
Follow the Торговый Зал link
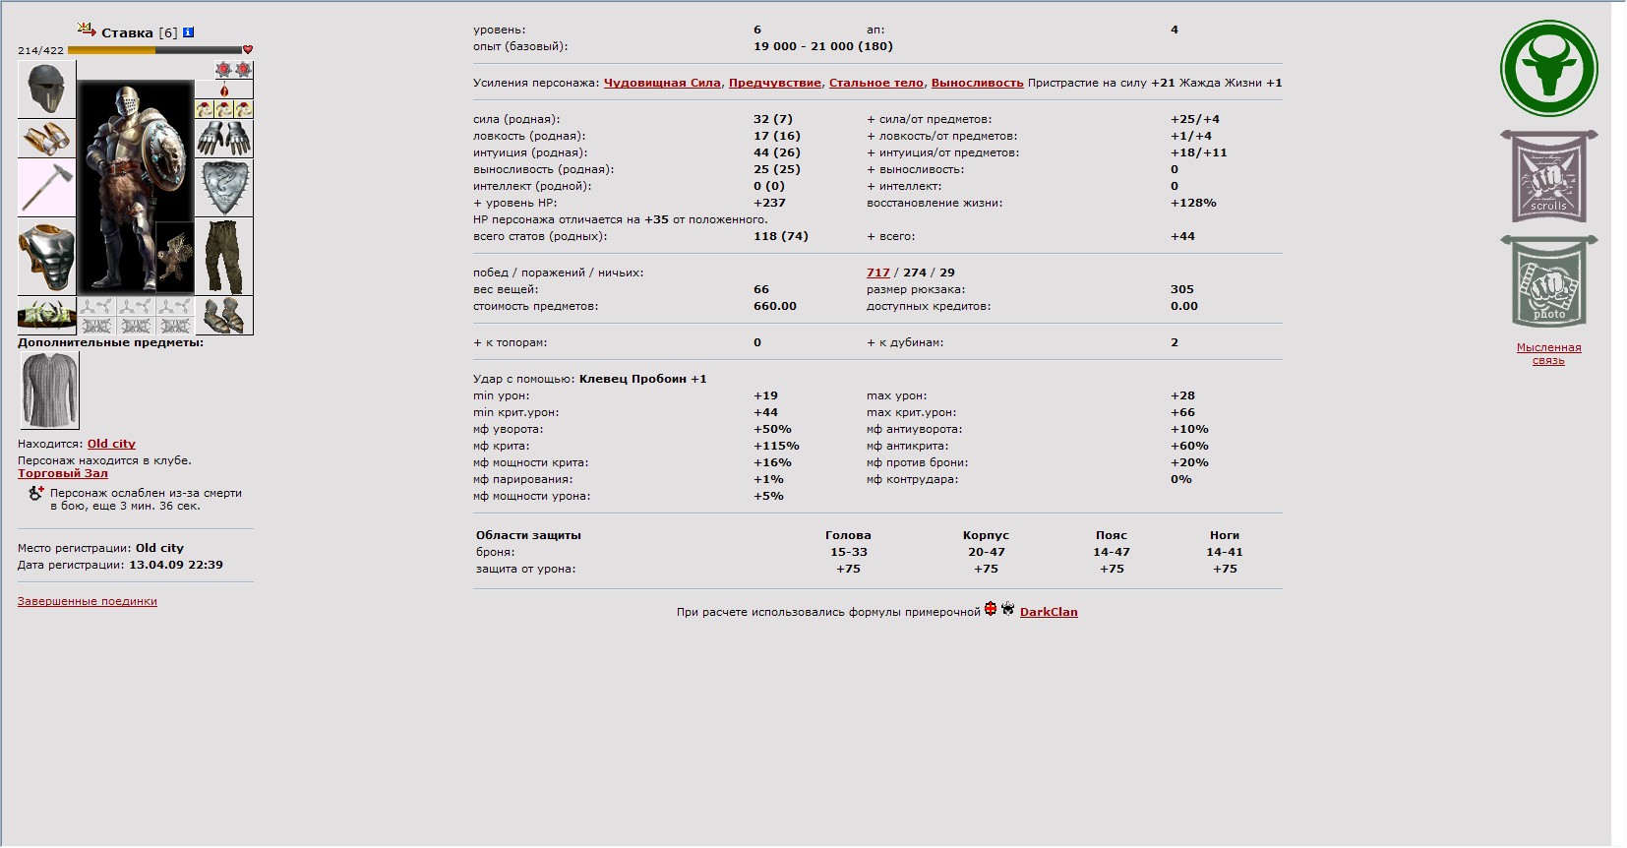[63, 473]
